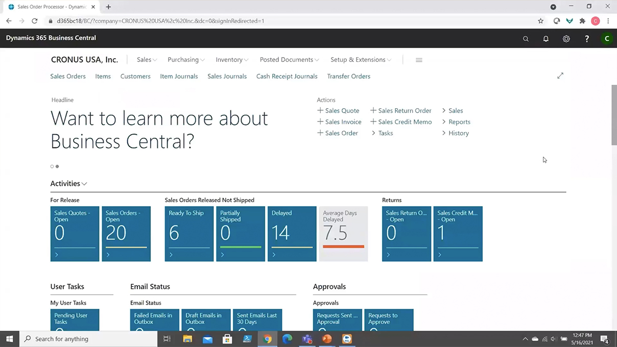Image resolution: width=617 pixels, height=347 pixels.
Task: Open the Average Days Delayed tile
Action: point(343,234)
